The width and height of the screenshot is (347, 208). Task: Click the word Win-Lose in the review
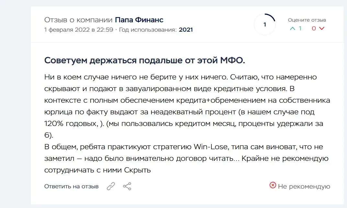point(211,147)
